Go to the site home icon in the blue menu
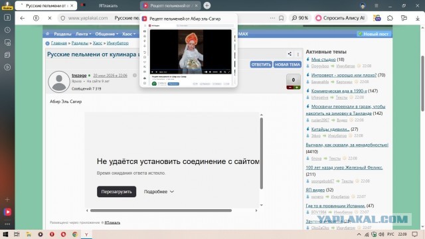 point(47,34)
